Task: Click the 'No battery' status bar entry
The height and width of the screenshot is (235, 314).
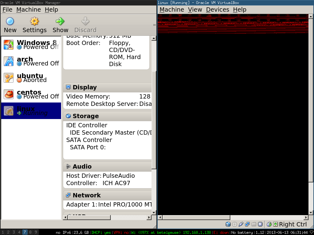Action: 243,233
